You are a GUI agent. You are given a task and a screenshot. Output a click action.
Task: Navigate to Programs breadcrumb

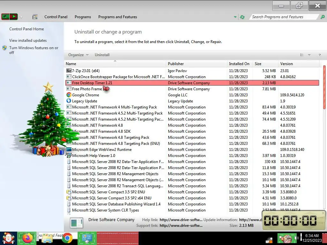[83, 17]
